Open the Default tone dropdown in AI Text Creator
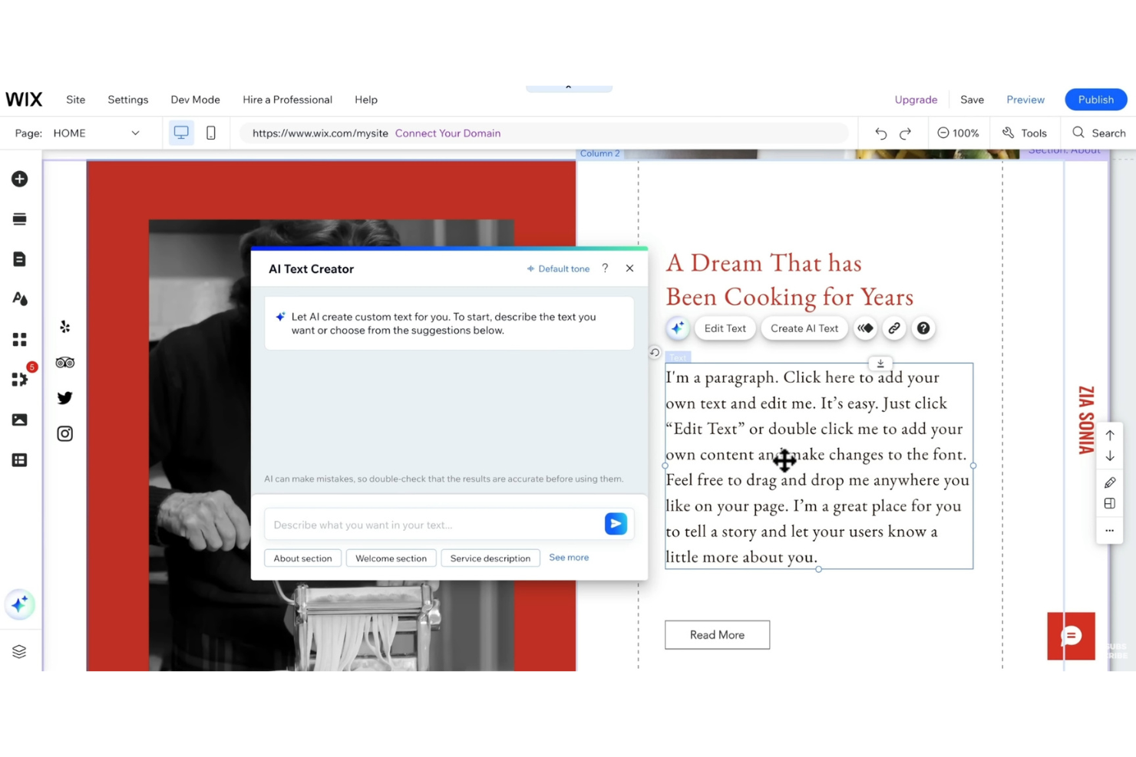1136x757 pixels. point(558,268)
